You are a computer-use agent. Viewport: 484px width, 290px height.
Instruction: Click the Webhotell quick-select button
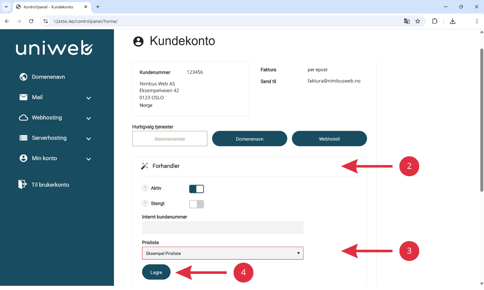pyautogui.click(x=329, y=139)
